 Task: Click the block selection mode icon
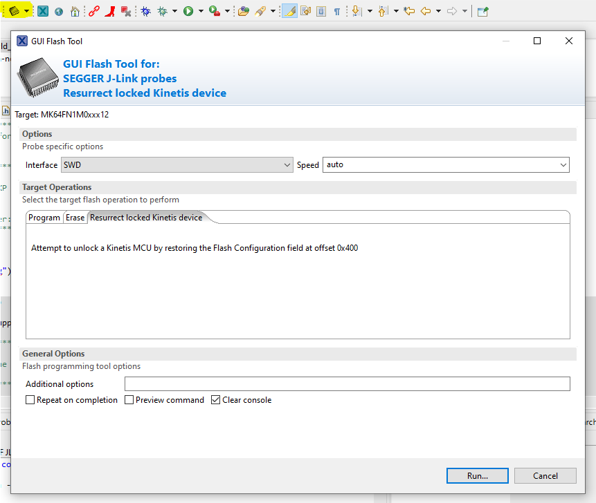tap(321, 11)
